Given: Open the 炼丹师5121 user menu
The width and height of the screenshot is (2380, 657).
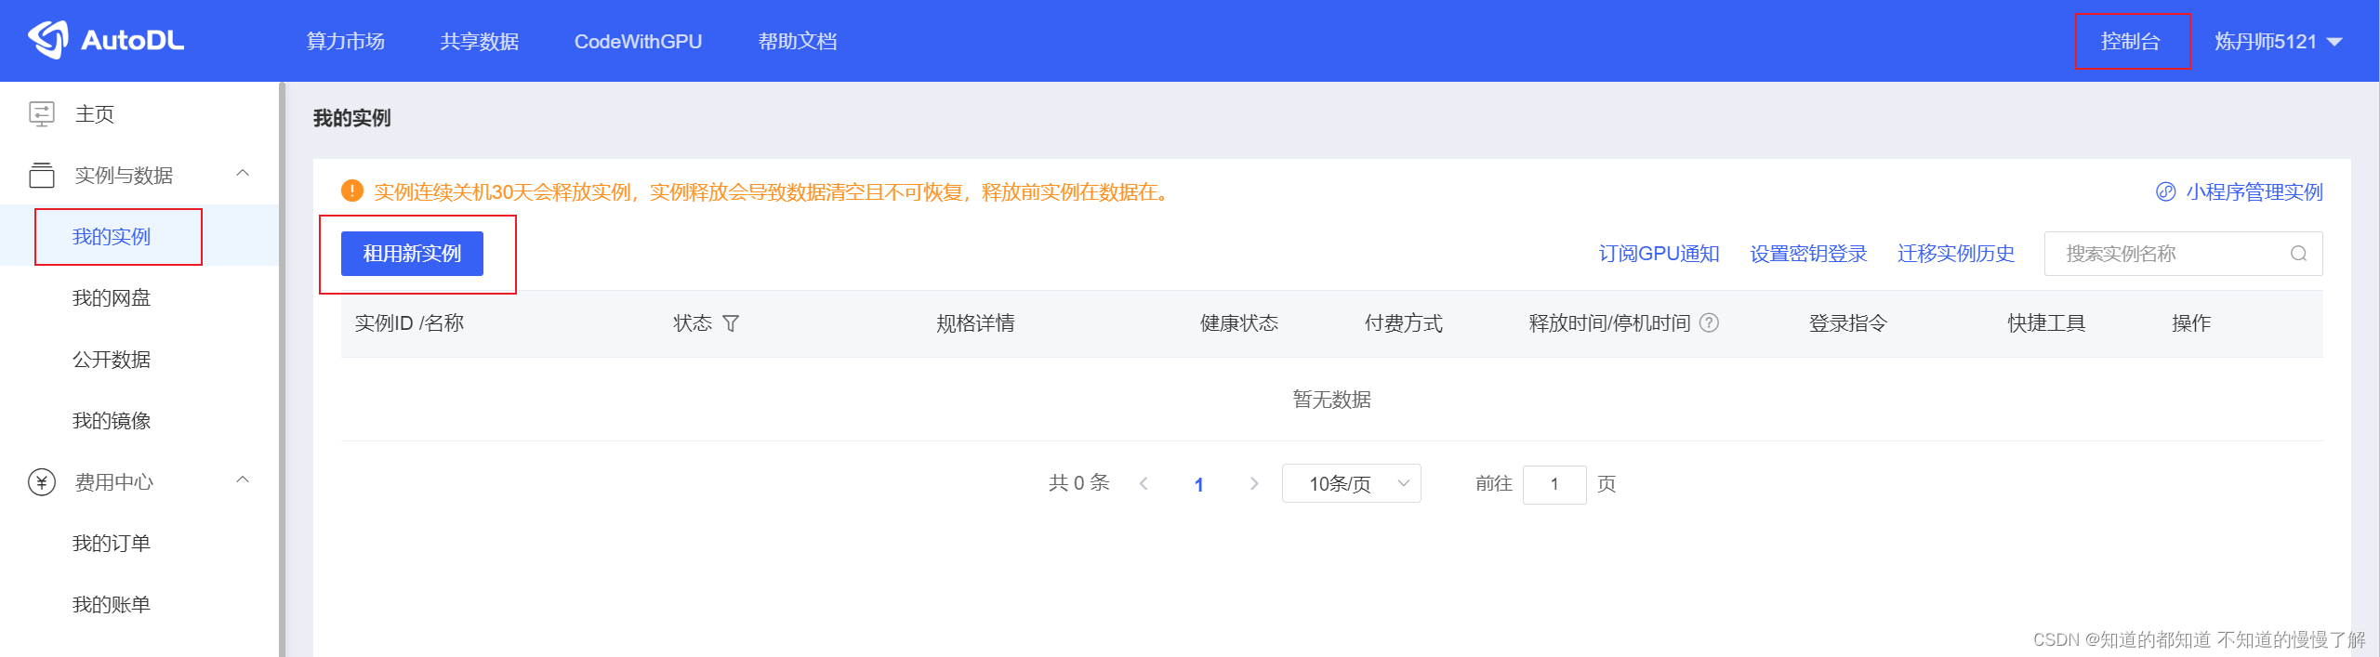Looking at the screenshot, I should coord(2278,41).
